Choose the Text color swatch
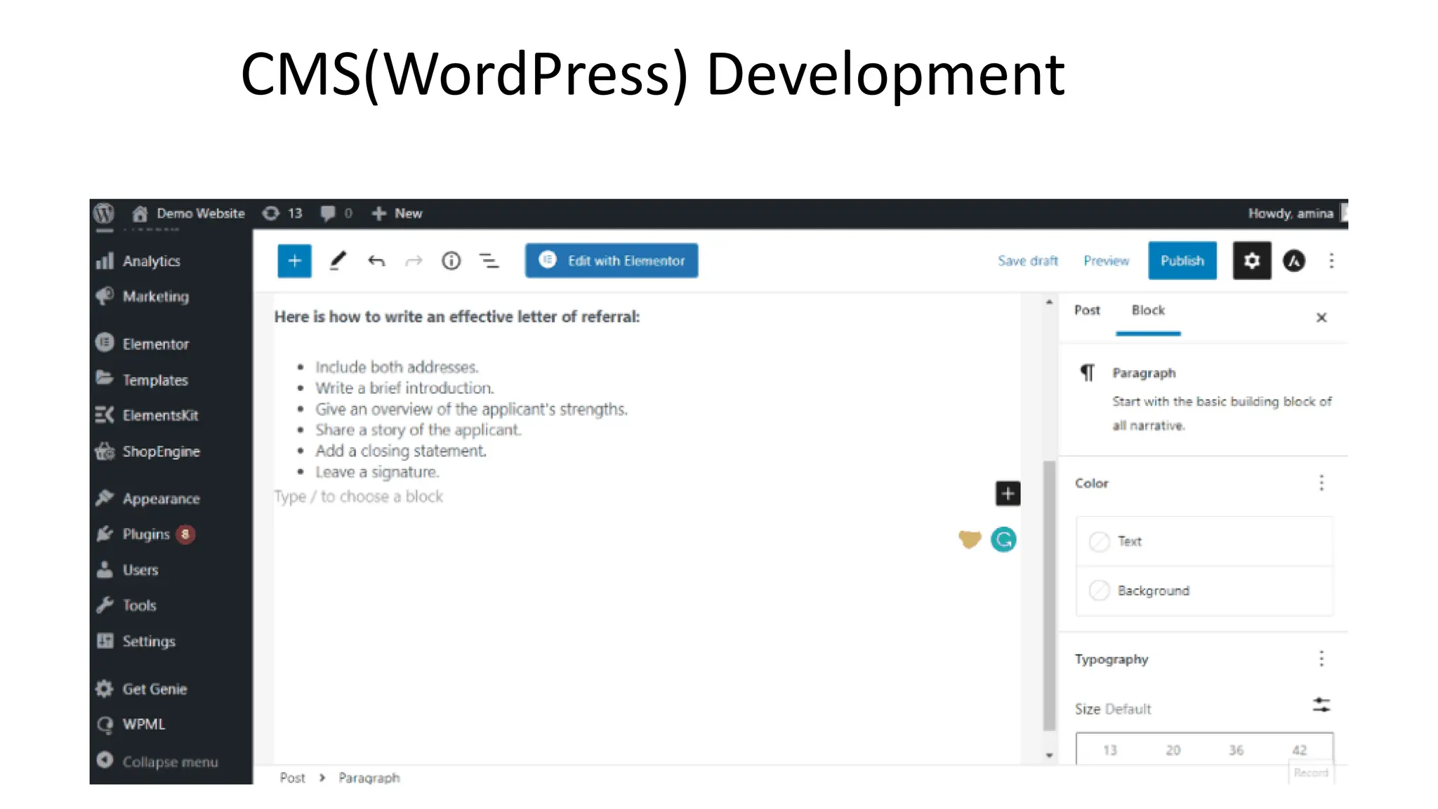Screen dimensions: 1438x809 pyautogui.click(x=1204, y=541)
